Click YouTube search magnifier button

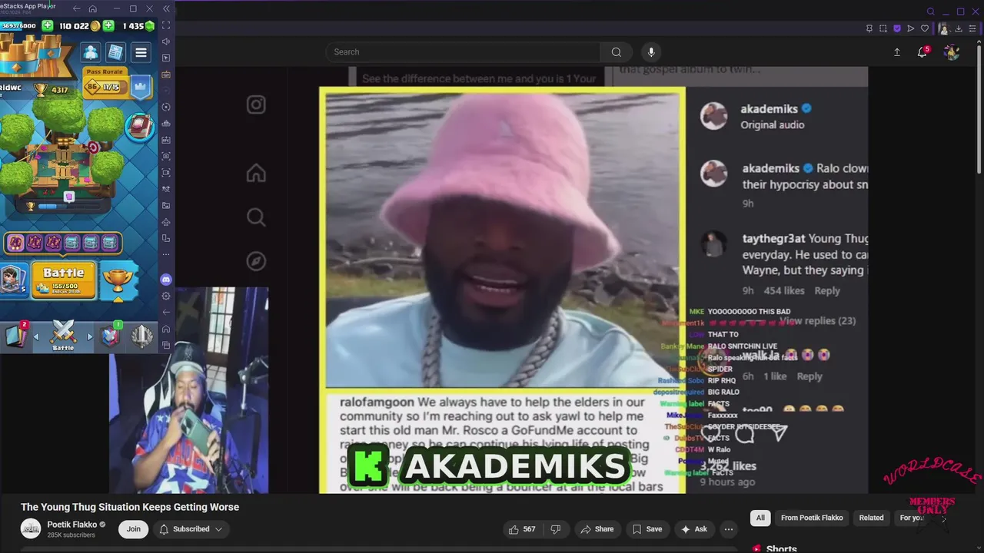[616, 52]
